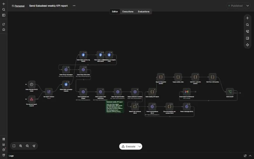Click the plus icon in the left sidebar
254x159 pixels.
[x=3, y=4]
